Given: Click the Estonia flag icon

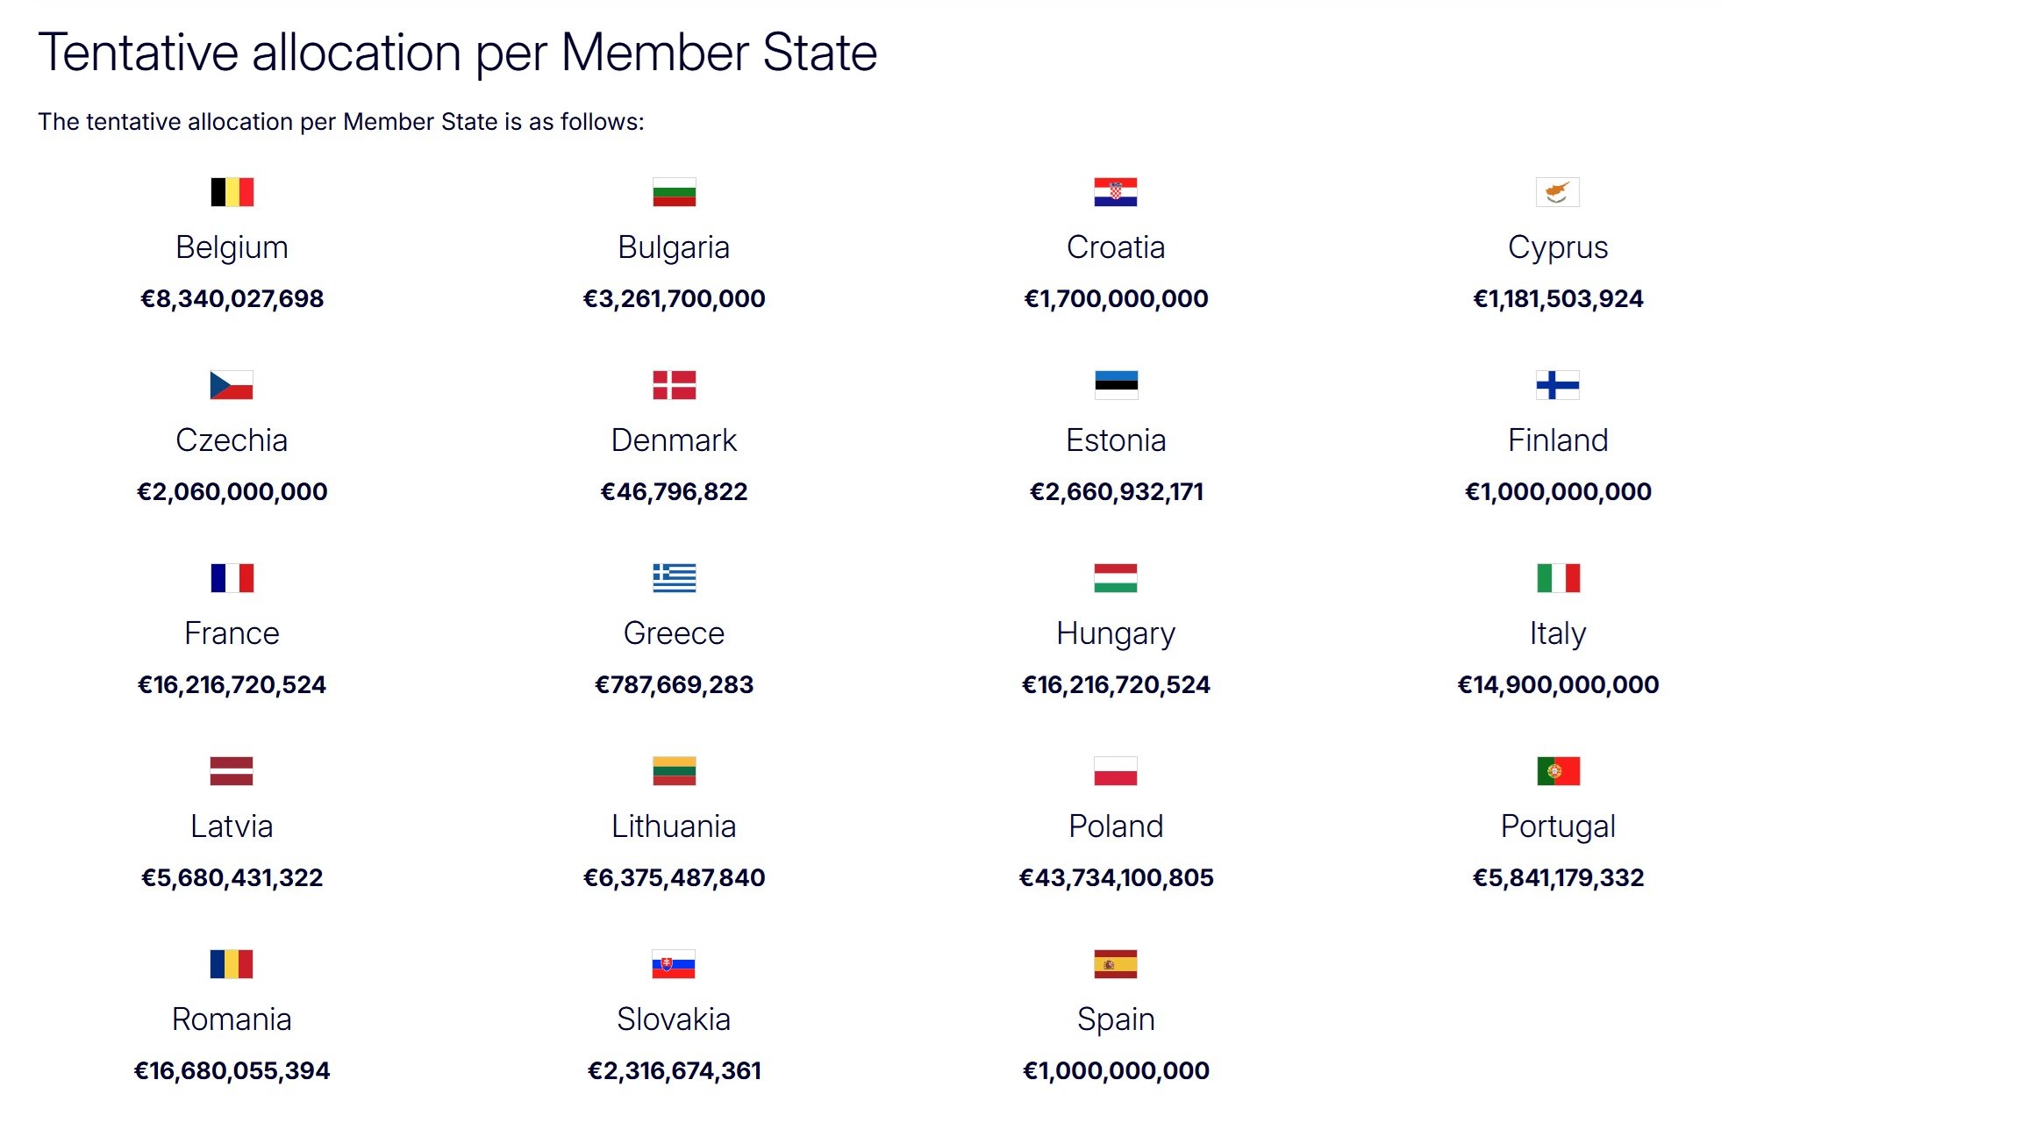Looking at the screenshot, I should click(x=1116, y=385).
